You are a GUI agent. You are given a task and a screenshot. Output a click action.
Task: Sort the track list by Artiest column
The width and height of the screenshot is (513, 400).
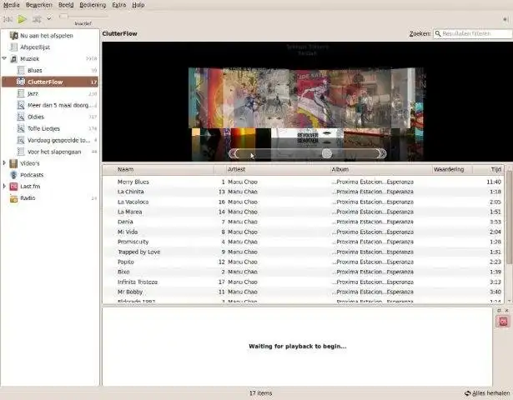(x=279, y=169)
